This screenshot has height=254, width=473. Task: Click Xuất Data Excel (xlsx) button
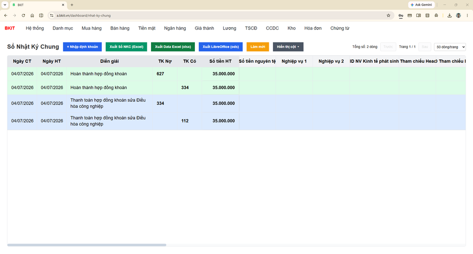coord(173,47)
